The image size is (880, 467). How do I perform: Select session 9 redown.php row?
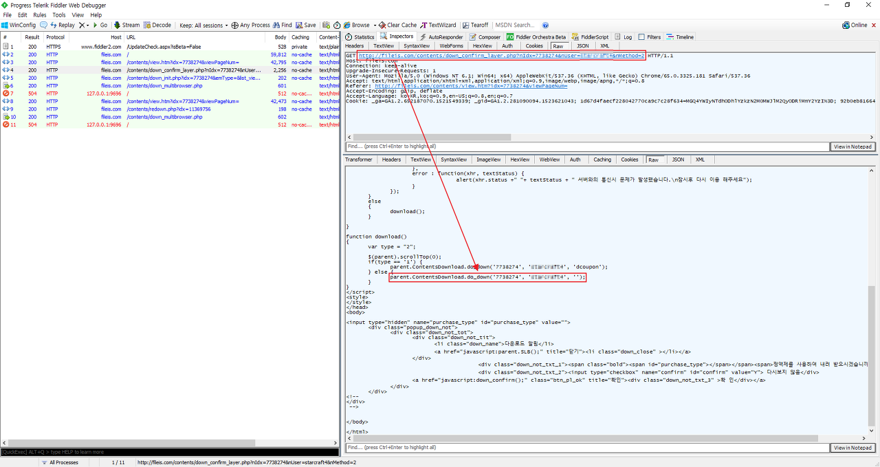[169, 109]
